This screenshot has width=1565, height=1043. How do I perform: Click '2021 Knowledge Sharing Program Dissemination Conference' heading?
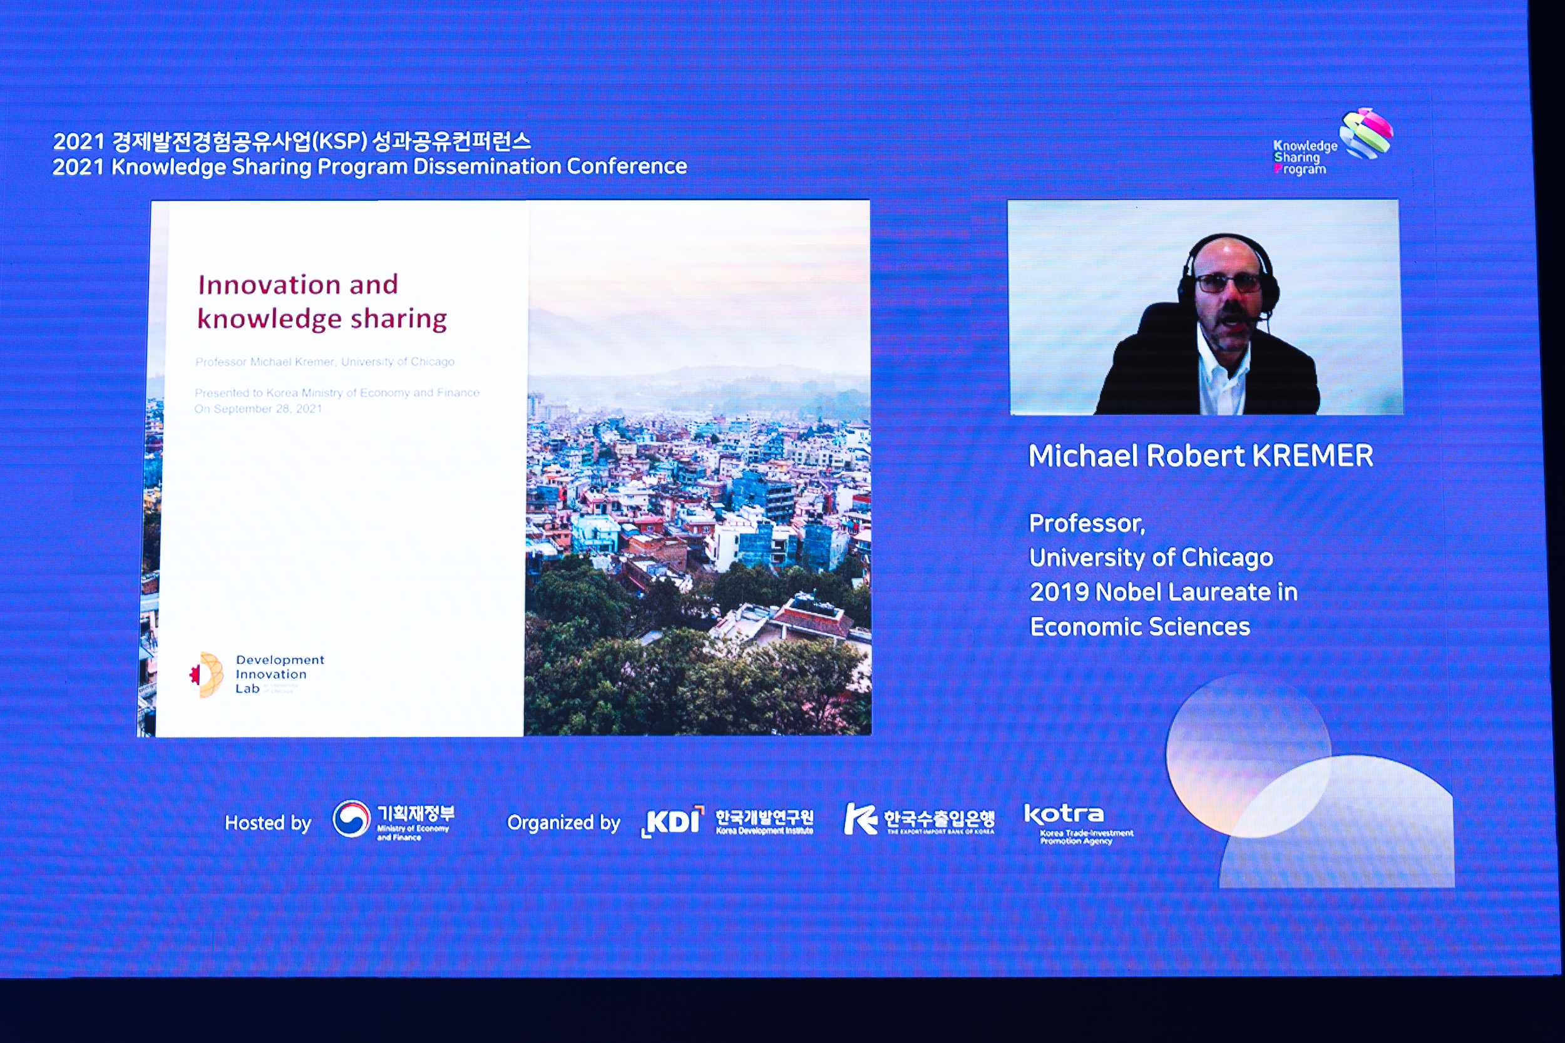point(369,166)
